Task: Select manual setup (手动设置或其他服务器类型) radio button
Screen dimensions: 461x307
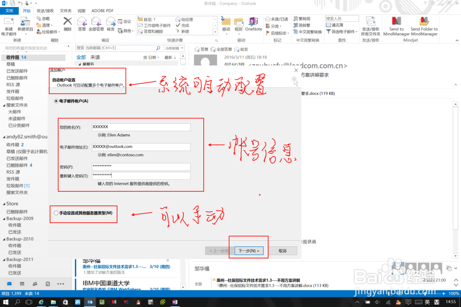Action: (56, 213)
